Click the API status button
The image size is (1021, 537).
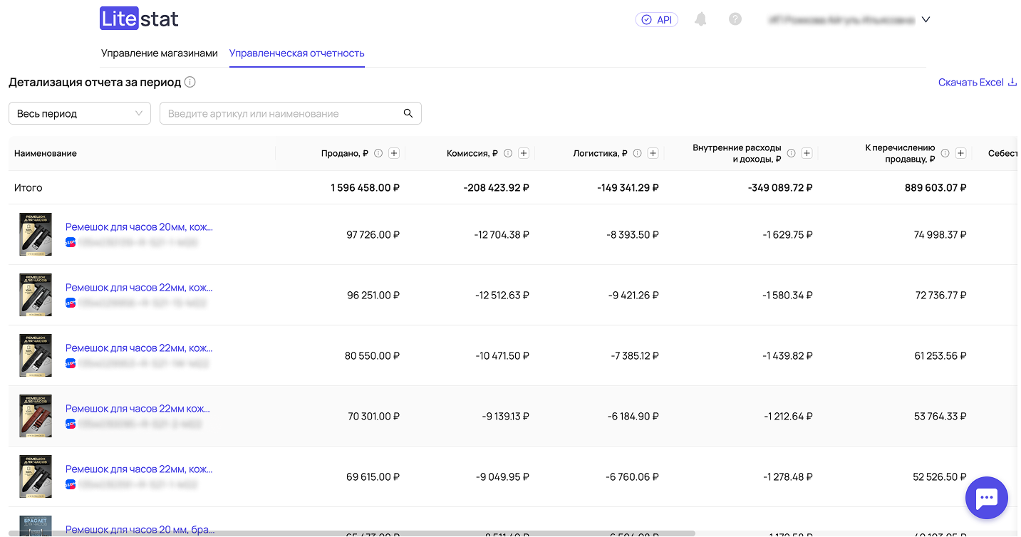[656, 20]
